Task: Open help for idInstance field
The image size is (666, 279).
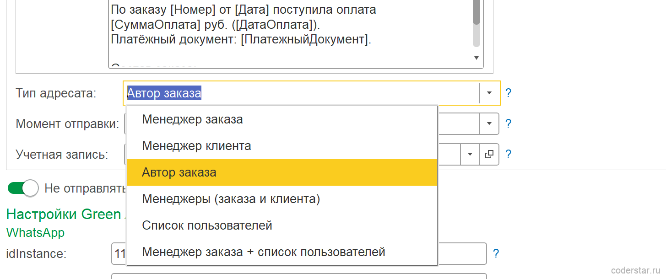Action: [496, 254]
